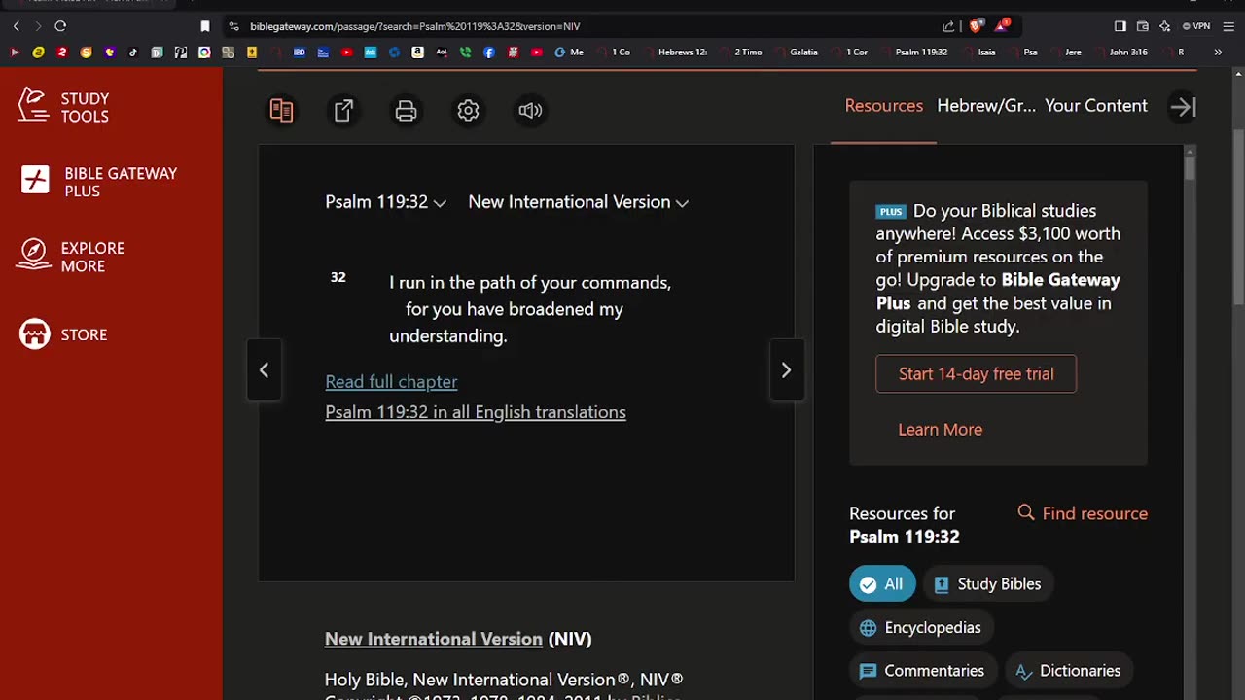Open browser main hamburger menu

1228,26
